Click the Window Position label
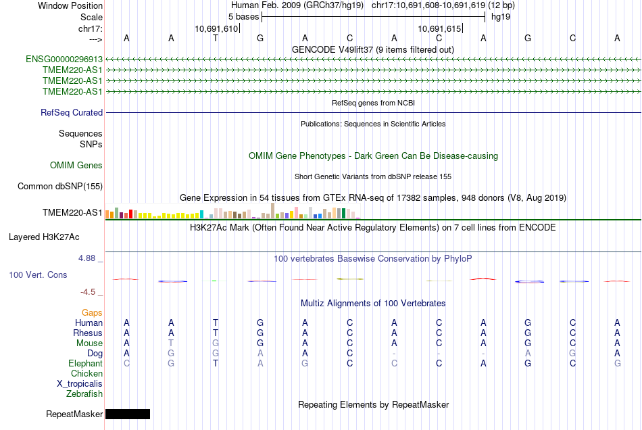The image size is (642, 430). click(70, 5)
